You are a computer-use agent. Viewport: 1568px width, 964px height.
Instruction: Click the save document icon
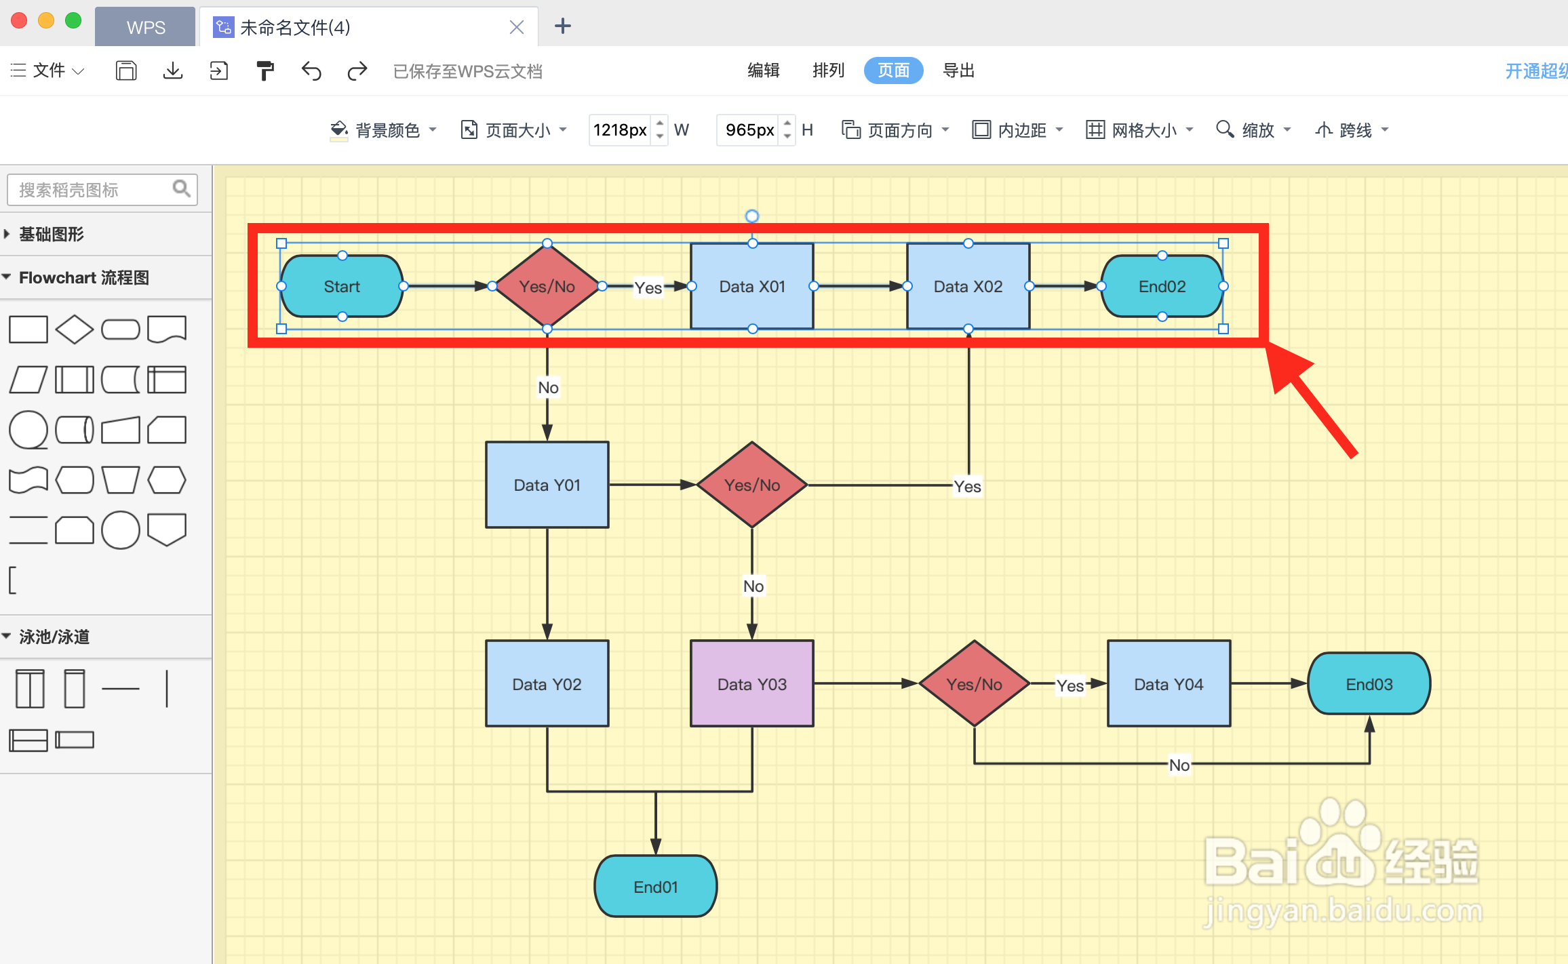(125, 71)
